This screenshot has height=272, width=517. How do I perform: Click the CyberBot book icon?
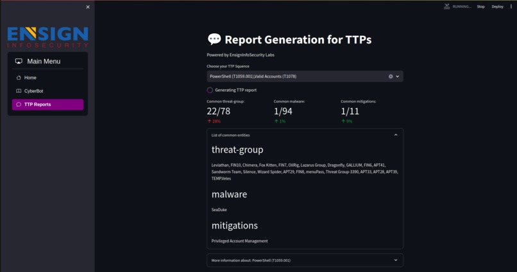19,91
